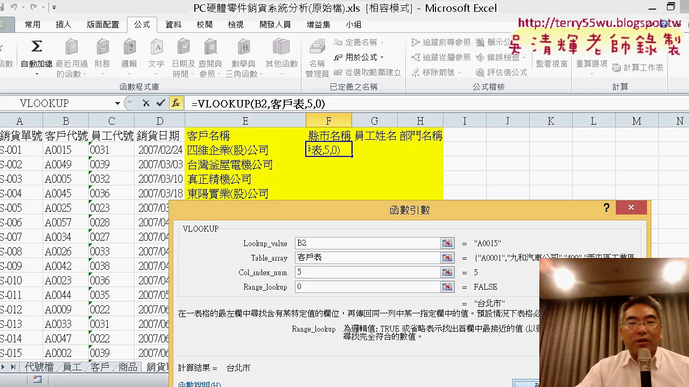The image size is (689, 387).
Task: Collapse dialog via Table_array range selector icon
Action: 447,258
